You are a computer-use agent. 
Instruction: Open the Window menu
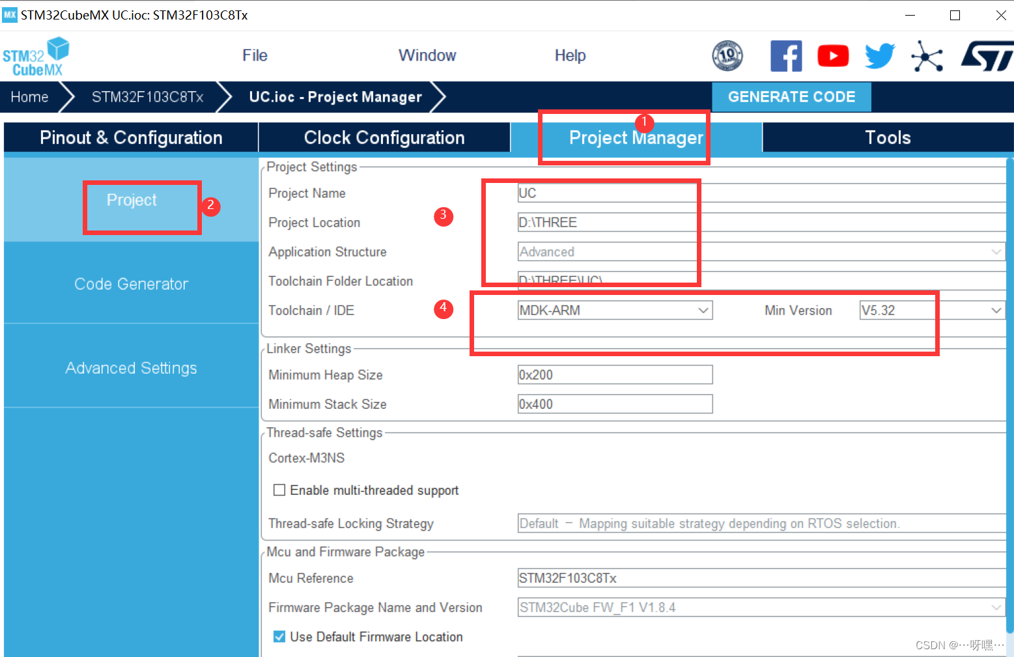point(427,55)
